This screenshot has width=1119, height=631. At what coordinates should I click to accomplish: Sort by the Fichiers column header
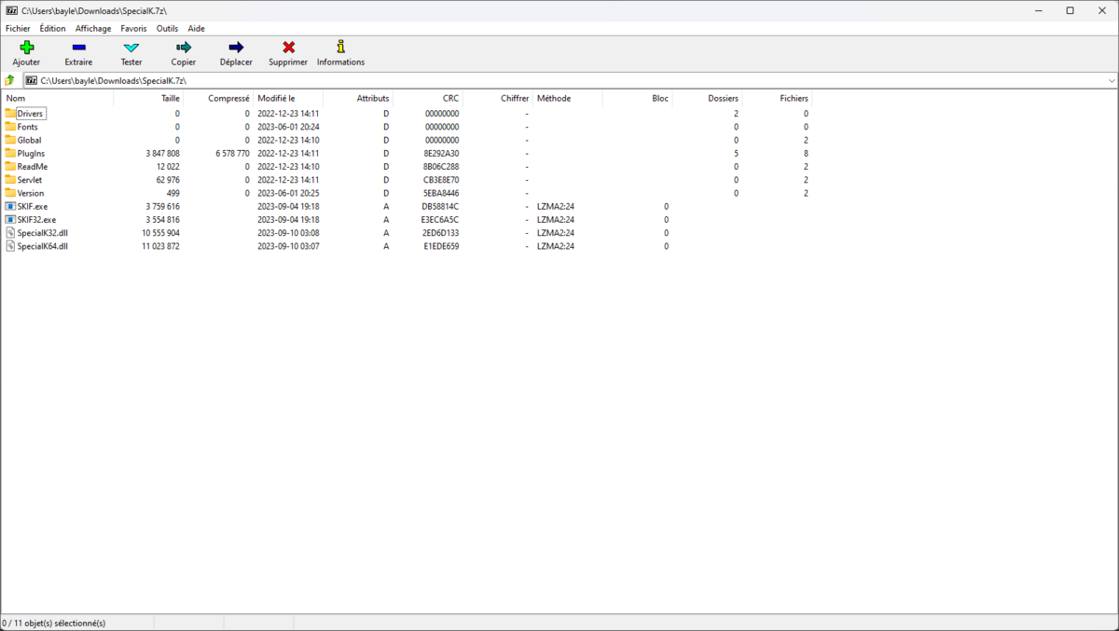(x=778, y=98)
